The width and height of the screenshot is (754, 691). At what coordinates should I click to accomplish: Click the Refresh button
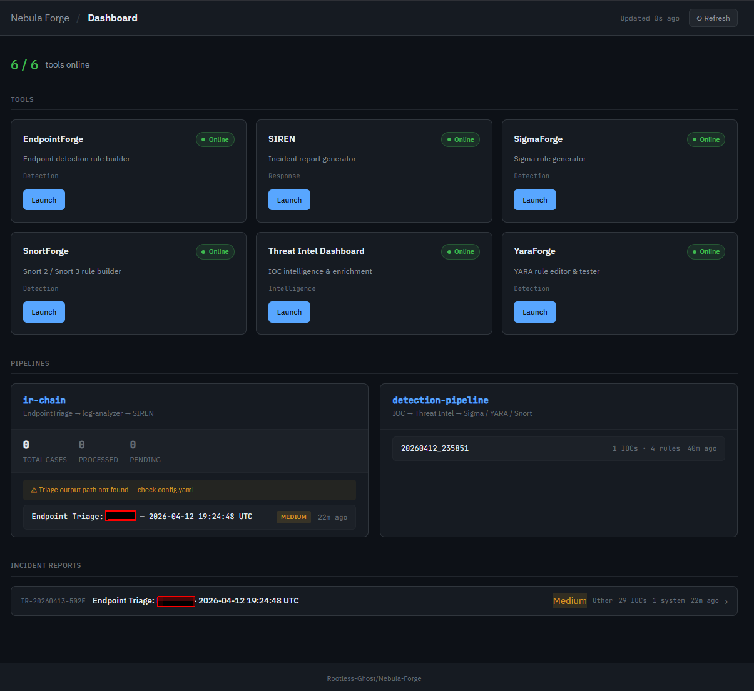(x=713, y=18)
